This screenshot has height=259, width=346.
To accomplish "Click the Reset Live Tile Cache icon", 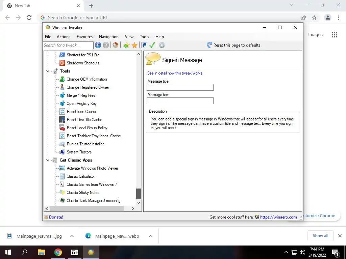I will click(62, 120).
